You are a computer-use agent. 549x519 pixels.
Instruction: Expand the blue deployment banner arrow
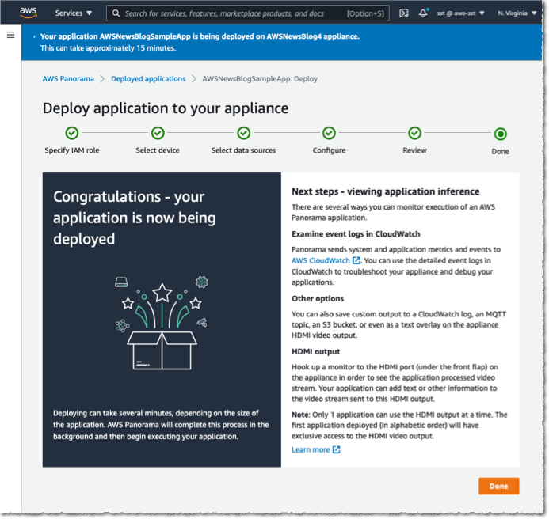tap(34, 36)
